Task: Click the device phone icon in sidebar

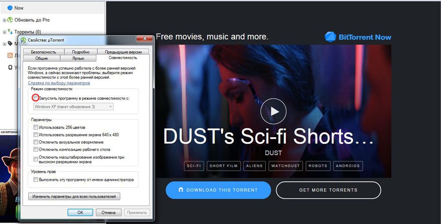Action: coord(10,67)
